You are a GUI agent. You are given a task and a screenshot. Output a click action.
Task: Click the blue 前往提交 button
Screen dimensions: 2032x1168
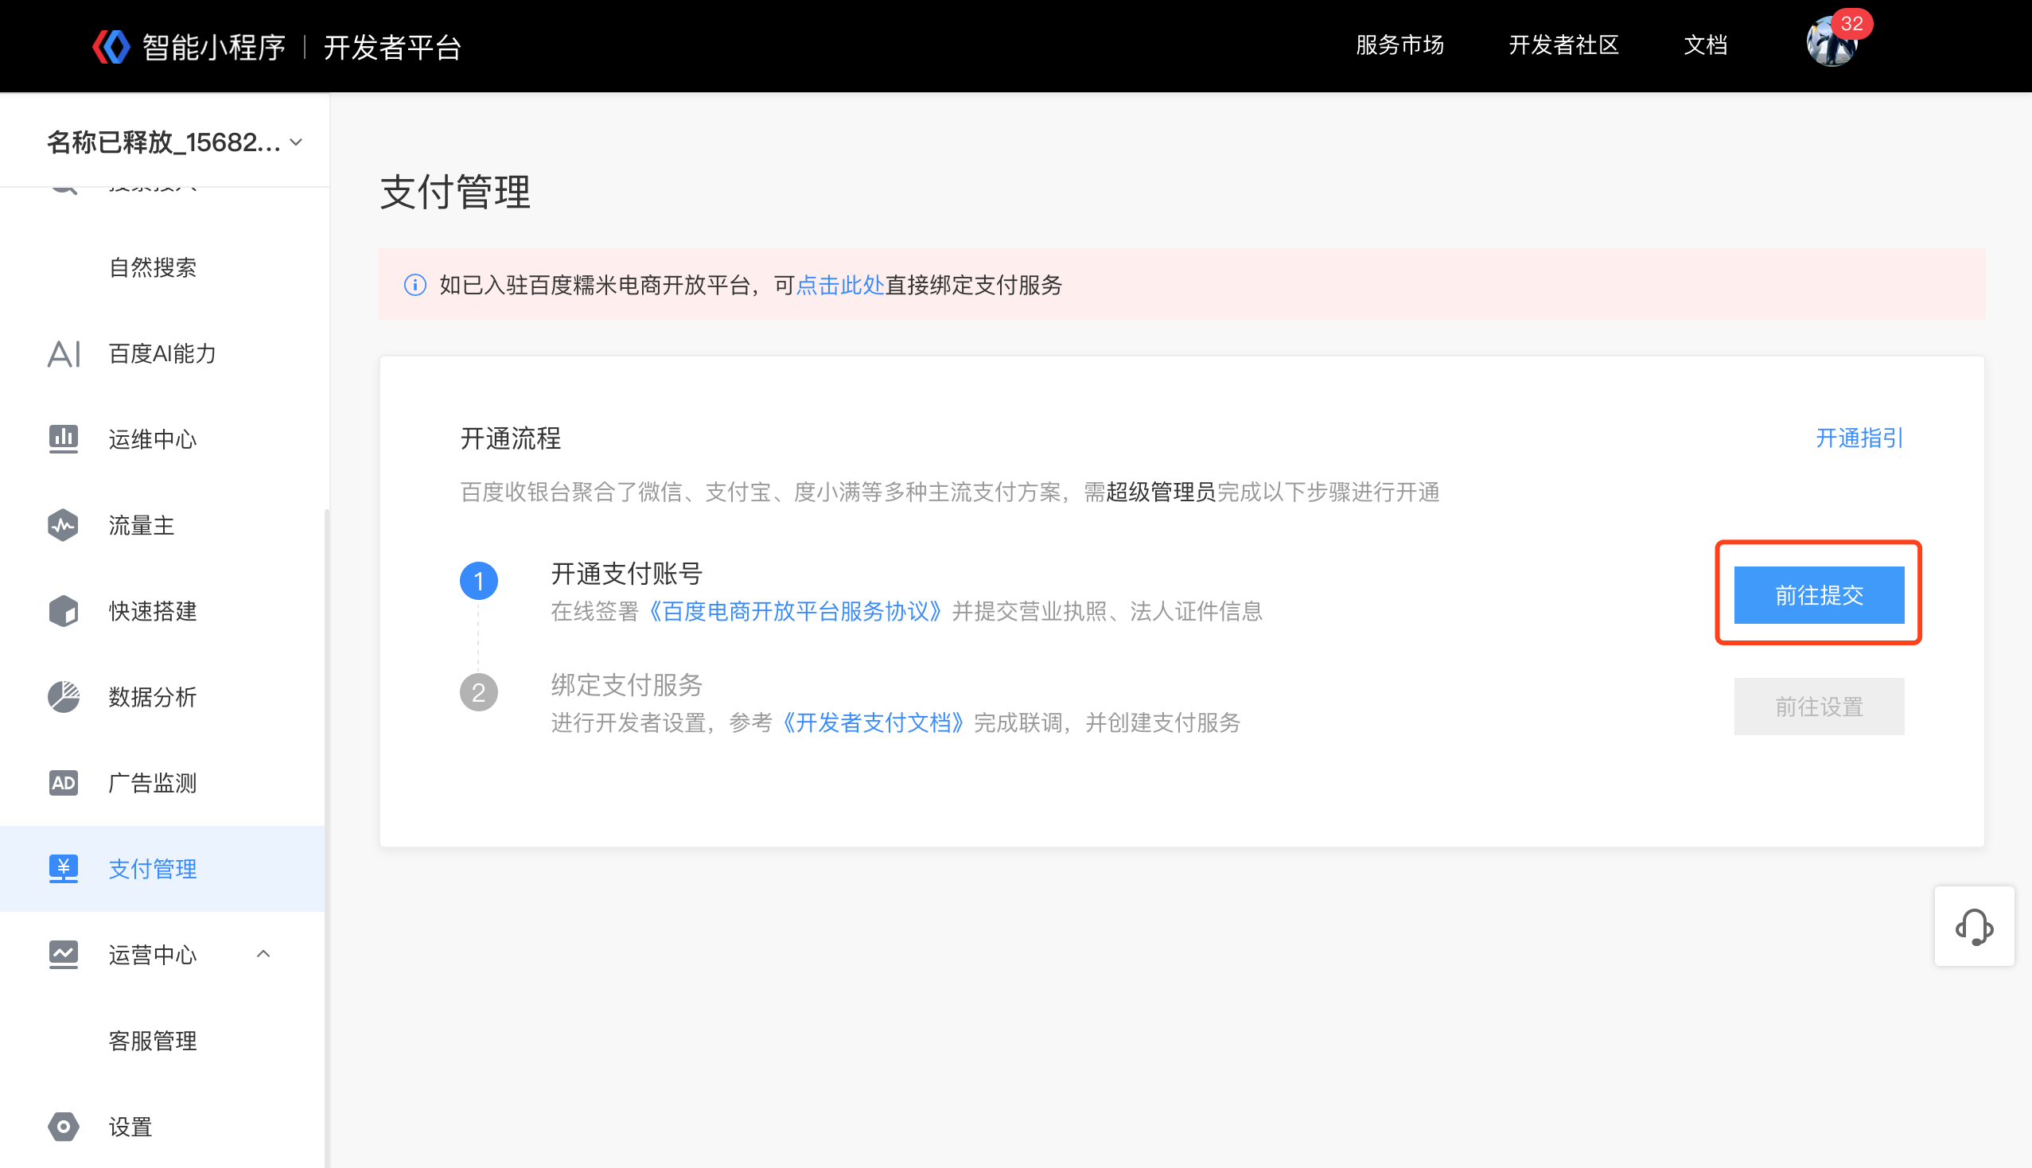(1818, 595)
